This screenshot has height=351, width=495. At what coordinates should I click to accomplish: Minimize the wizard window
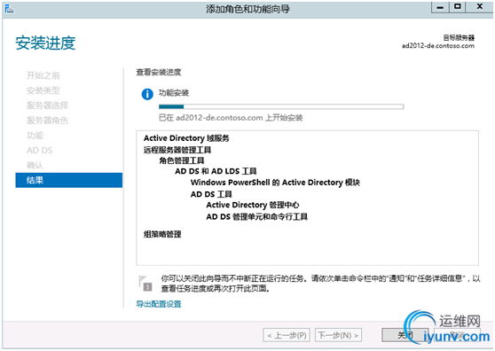coord(440,7)
